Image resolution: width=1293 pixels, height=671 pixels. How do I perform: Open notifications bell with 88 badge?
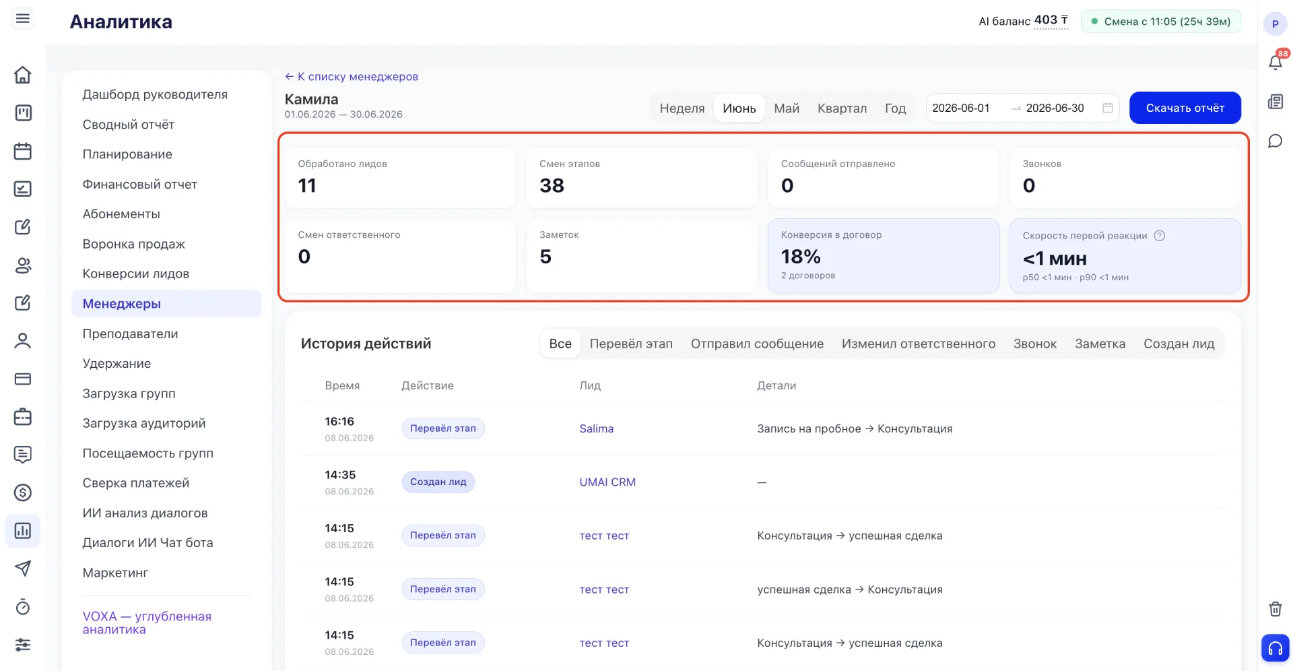click(x=1275, y=62)
